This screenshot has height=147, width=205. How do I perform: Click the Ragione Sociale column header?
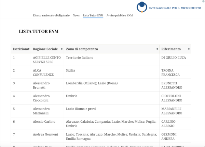point(47,49)
